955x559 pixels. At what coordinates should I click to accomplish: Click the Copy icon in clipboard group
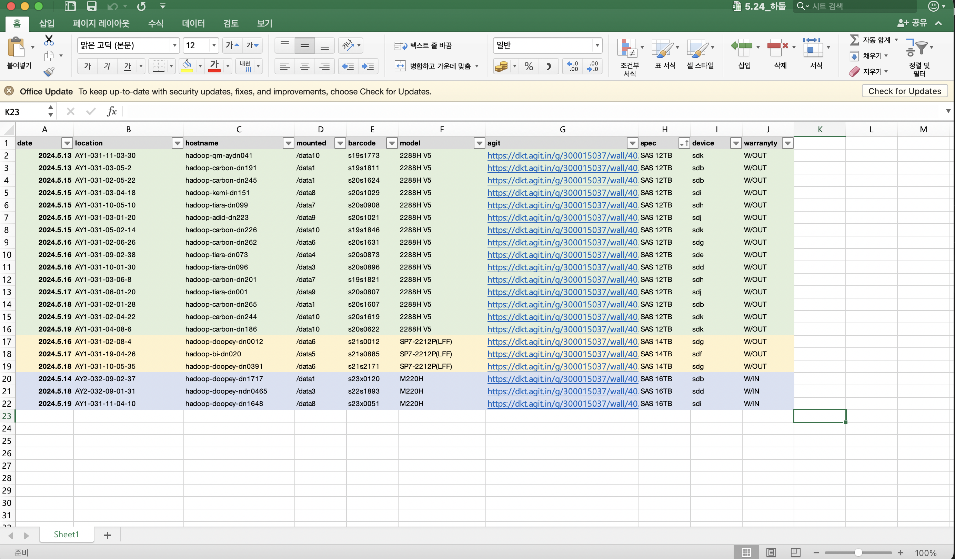[x=49, y=56]
